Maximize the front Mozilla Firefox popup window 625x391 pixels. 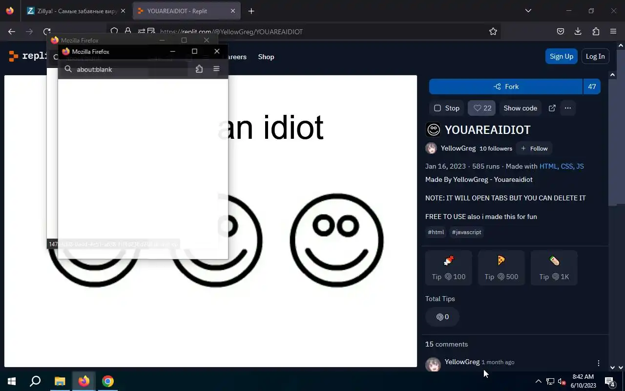[x=194, y=51]
